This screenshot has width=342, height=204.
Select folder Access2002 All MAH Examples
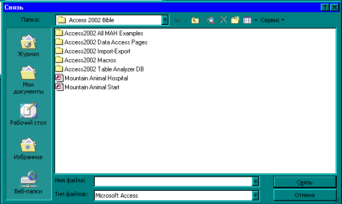tap(99, 33)
